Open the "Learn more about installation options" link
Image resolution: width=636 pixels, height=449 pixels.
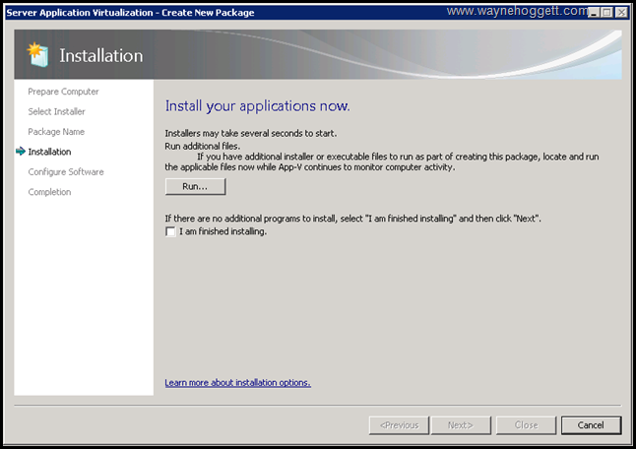coord(237,382)
